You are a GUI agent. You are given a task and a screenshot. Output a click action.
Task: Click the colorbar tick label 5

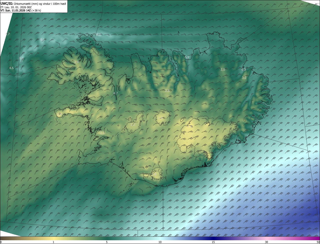click(107, 242)
